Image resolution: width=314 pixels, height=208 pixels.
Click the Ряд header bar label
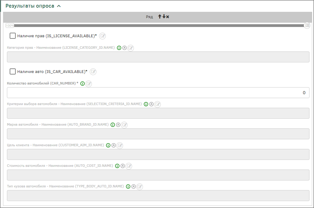click(x=150, y=17)
